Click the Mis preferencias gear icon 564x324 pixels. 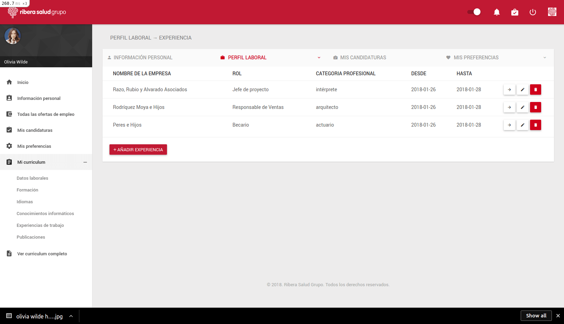pyautogui.click(x=9, y=146)
